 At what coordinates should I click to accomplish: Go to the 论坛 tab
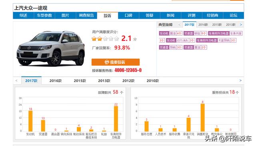click(x=234, y=16)
